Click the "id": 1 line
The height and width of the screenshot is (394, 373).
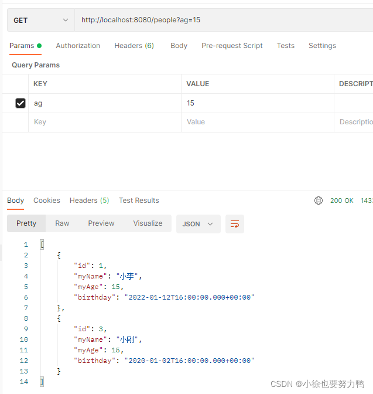[90, 266]
